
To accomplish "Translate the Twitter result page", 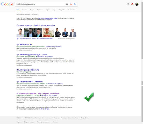I will (x=45, y=57).
